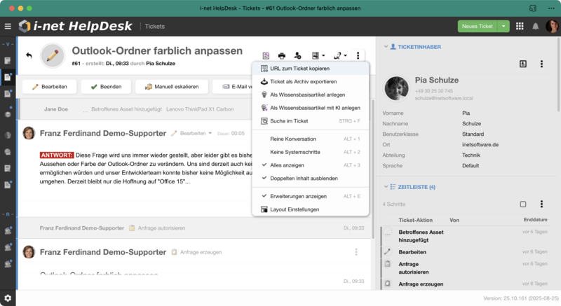This screenshot has height=306, width=561.
Task: Select 'URL zum Ticket kopieren'
Action: tap(299, 69)
